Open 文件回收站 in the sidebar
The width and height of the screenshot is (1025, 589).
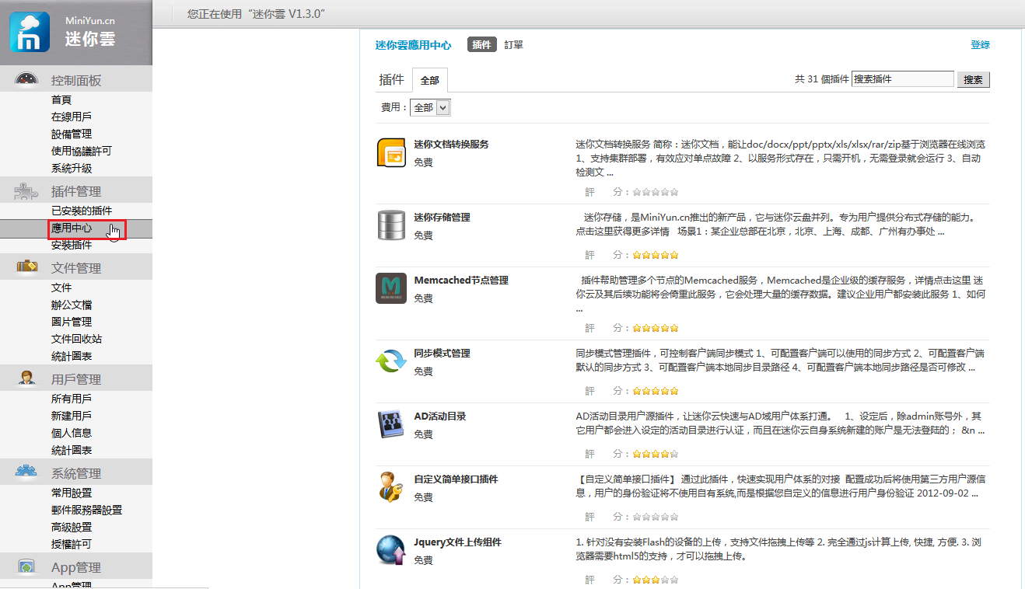[76, 339]
